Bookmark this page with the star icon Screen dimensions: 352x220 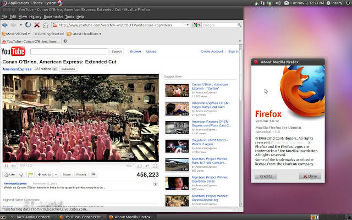[x=183, y=25]
